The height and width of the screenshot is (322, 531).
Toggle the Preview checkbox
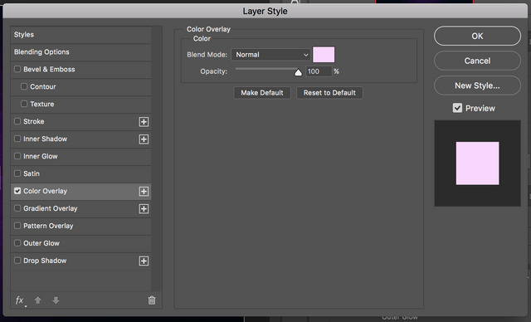(457, 108)
